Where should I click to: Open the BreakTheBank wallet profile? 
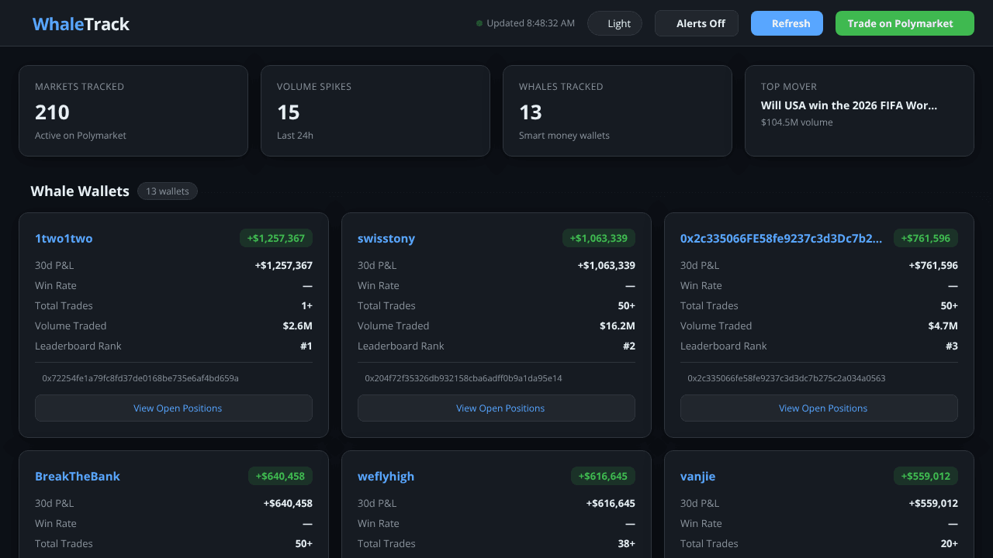78,477
